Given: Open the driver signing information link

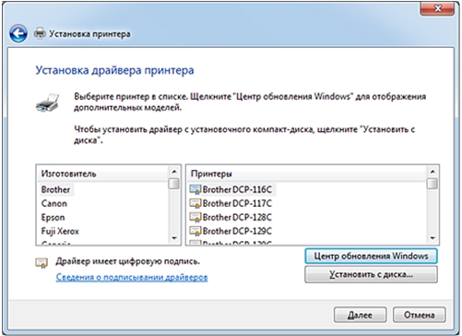Looking at the screenshot, I should (x=132, y=277).
